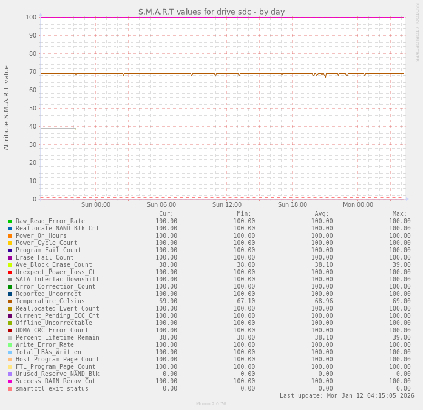This screenshot has width=423, height=410.
Task: Click the Attribute S.M.A.R.T value axis label
Action: (7, 107)
